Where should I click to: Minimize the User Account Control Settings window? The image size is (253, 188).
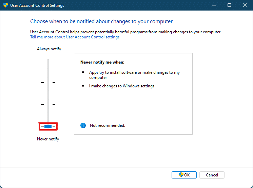(x=214, y=5)
